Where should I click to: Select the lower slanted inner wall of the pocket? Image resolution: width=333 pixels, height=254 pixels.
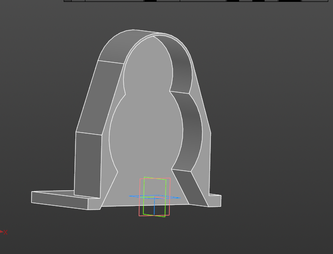190,187
